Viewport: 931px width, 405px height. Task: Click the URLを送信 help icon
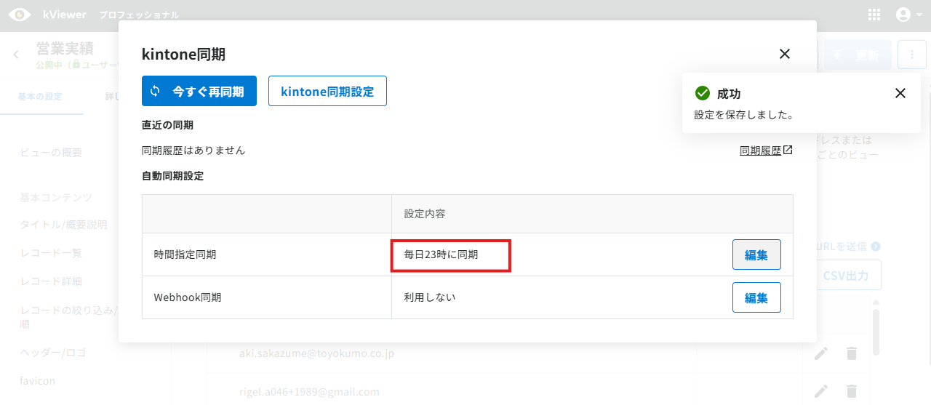(876, 246)
